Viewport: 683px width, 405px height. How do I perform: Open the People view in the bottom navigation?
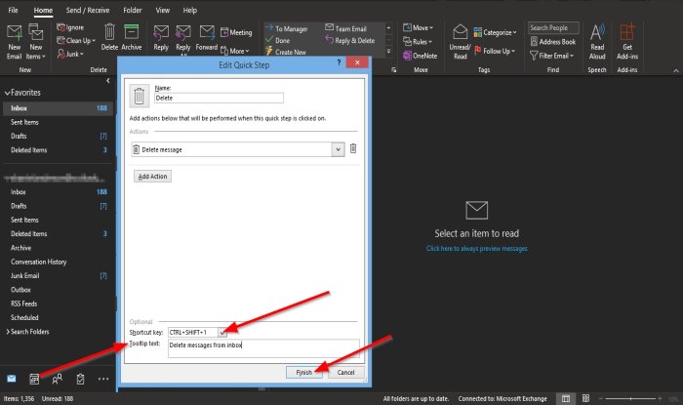point(58,378)
